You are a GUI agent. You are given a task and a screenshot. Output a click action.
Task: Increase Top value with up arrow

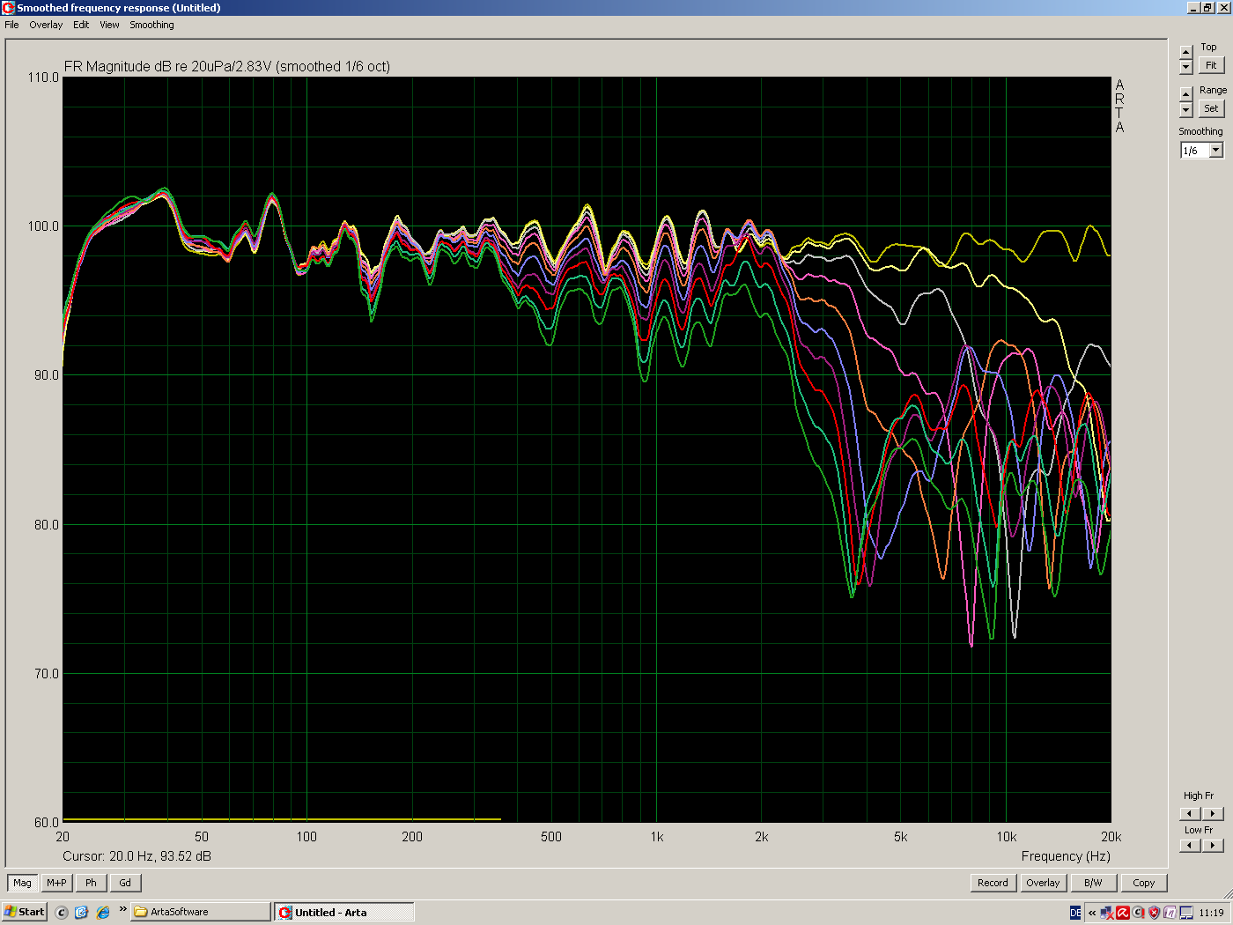(1185, 52)
